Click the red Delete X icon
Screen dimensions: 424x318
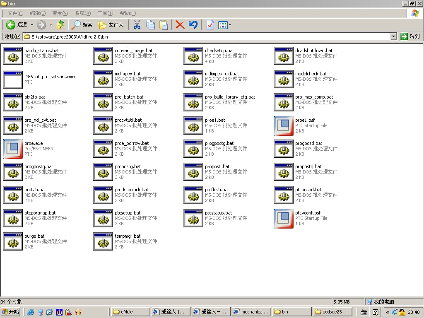coord(180,25)
